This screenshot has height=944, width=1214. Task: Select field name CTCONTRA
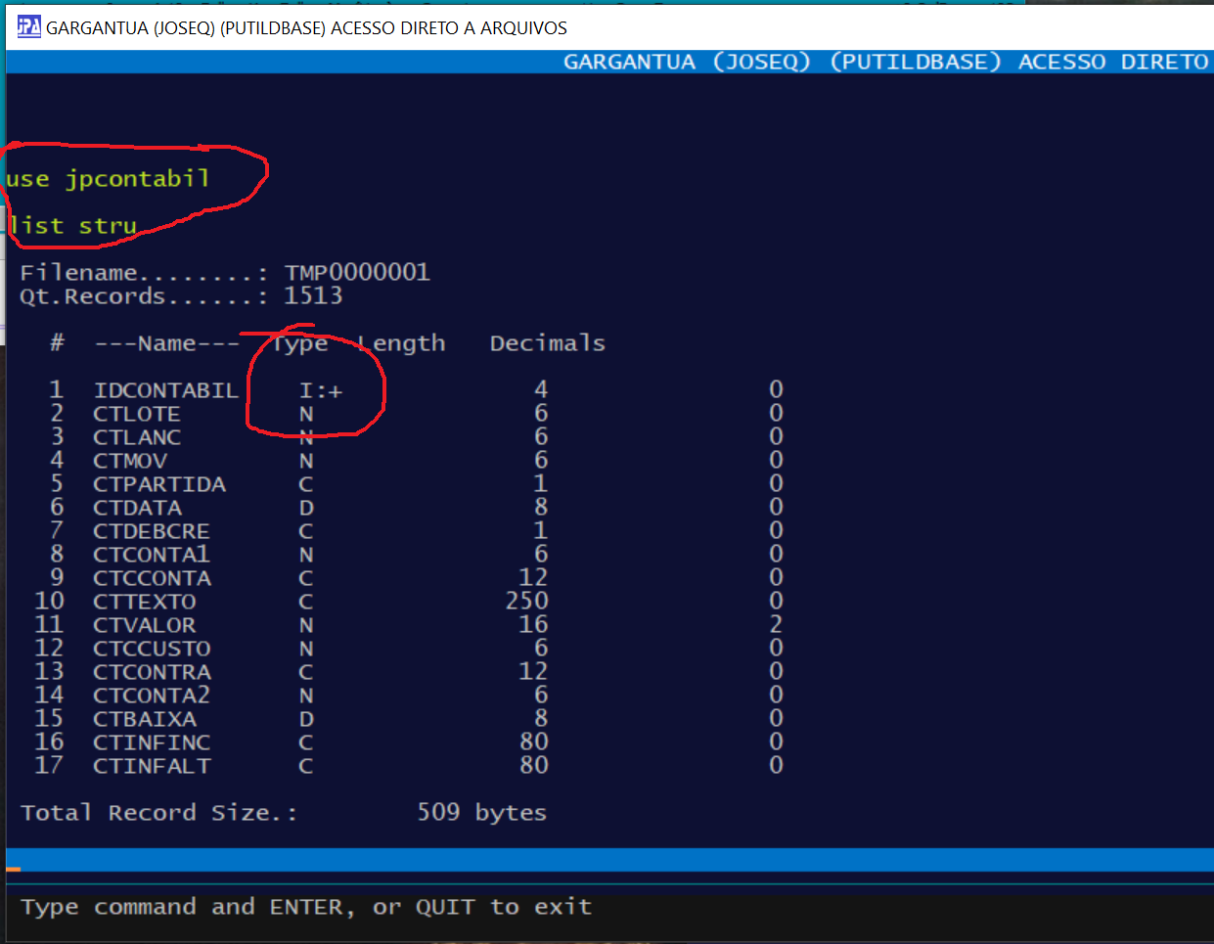pos(153,672)
